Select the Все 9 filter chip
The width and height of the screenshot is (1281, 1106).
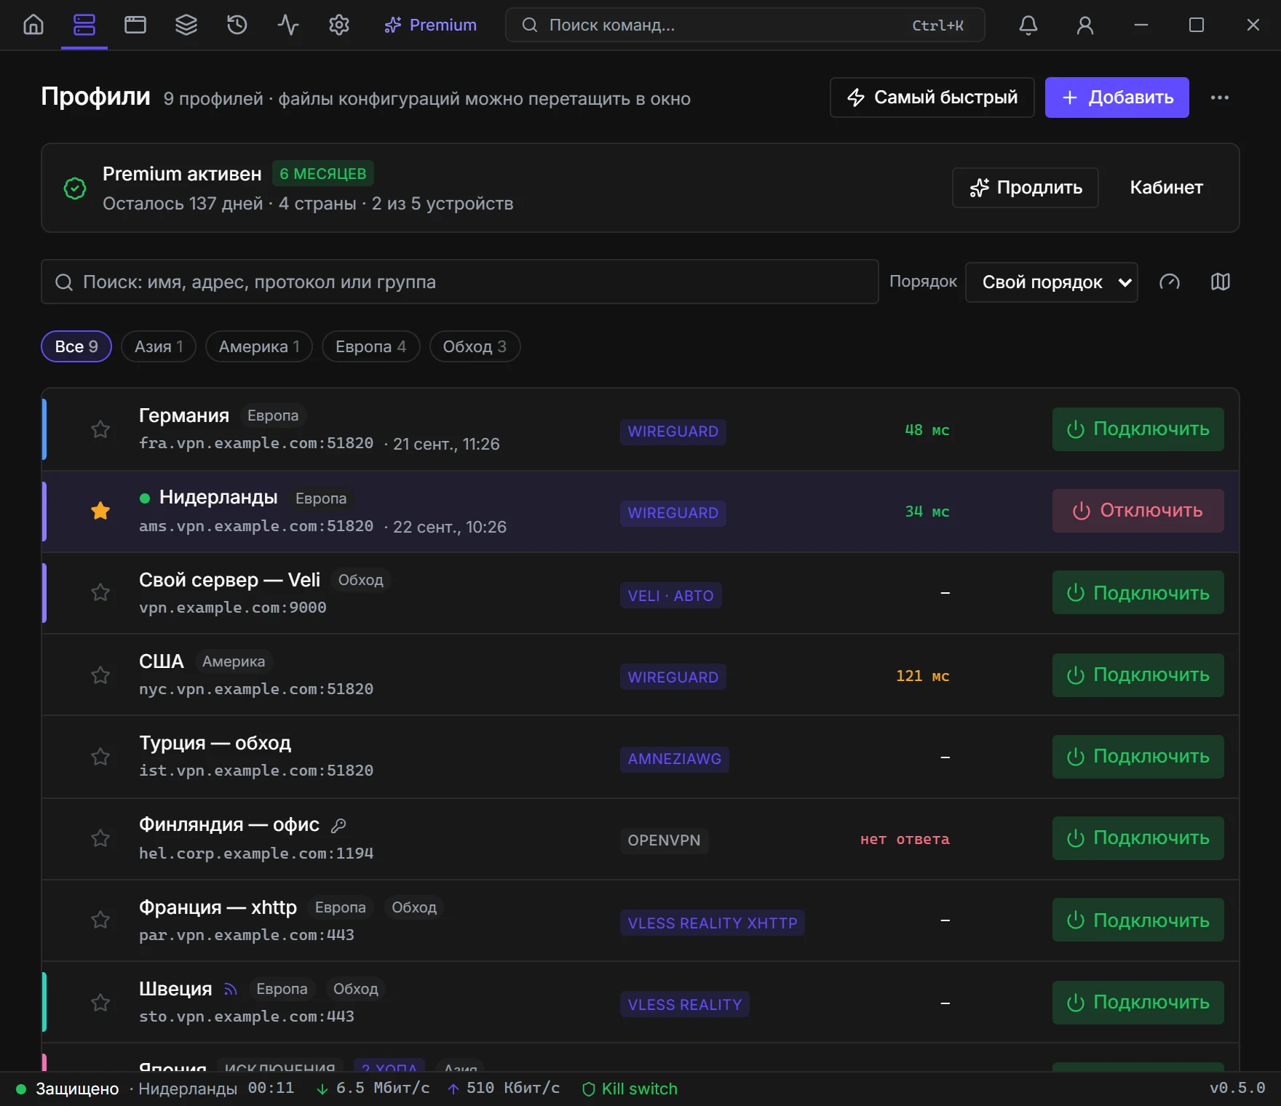76,346
